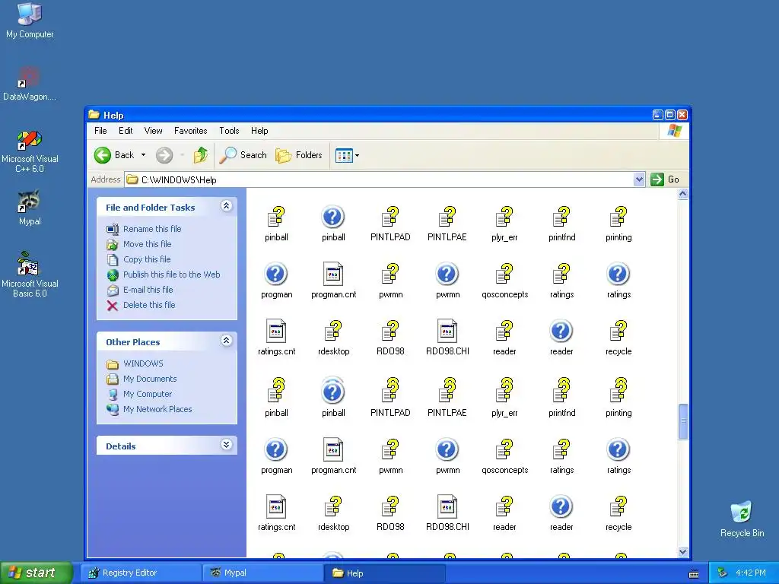Image resolution: width=779 pixels, height=584 pixels.
Task: Open the Tools menu
Action: 229,131
